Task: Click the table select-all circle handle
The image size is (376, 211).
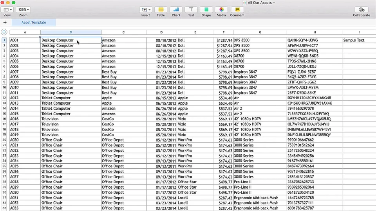Action: pos(4,32)
